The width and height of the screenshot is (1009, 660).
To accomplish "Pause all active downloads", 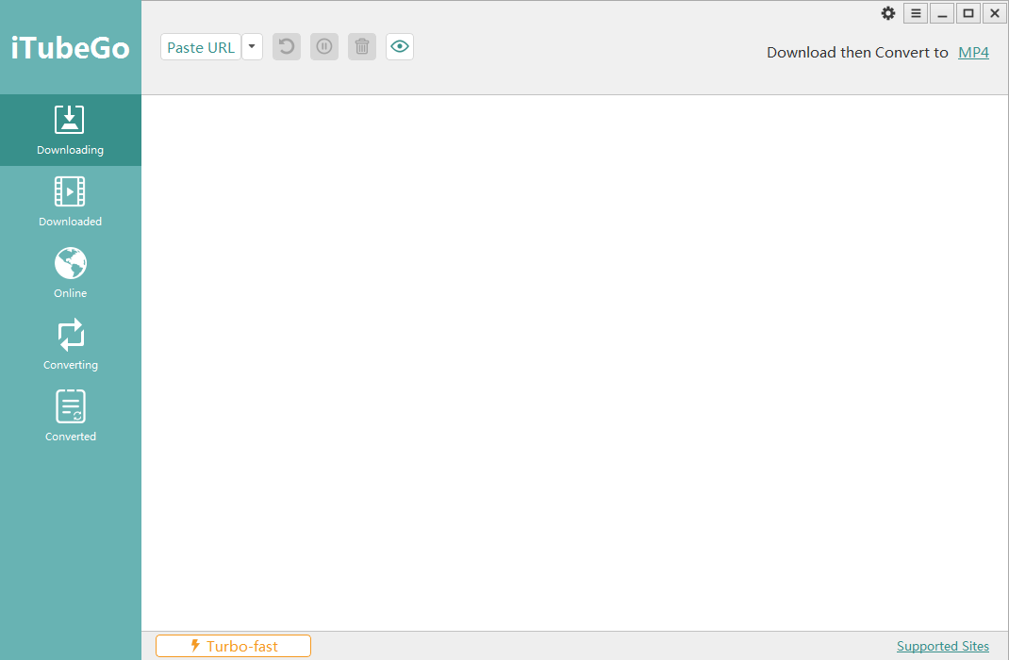I will tap(323, 46).
